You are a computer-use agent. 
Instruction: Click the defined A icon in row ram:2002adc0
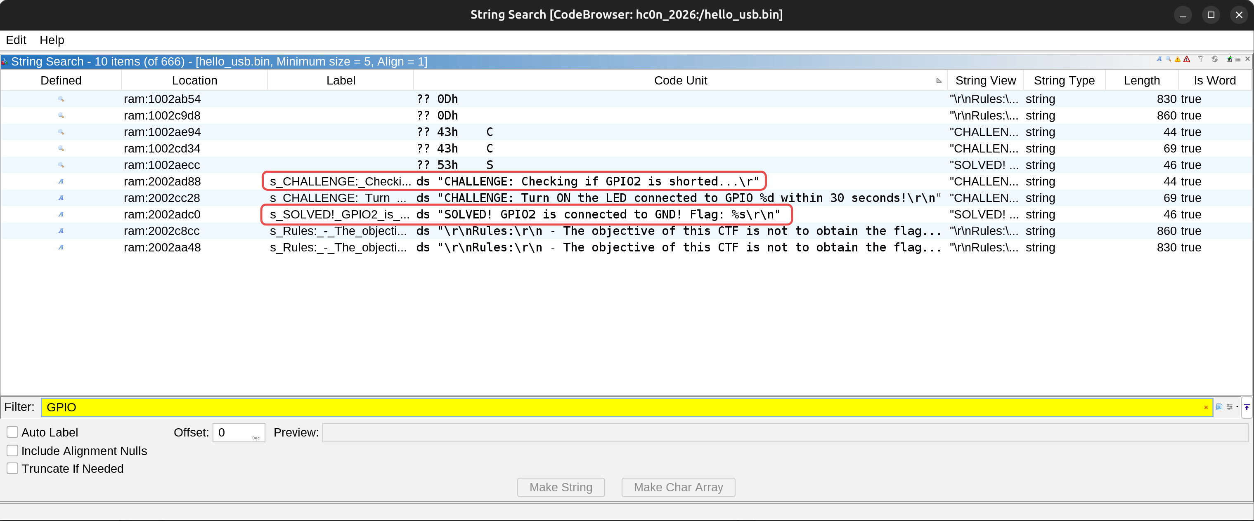(61, 215)
